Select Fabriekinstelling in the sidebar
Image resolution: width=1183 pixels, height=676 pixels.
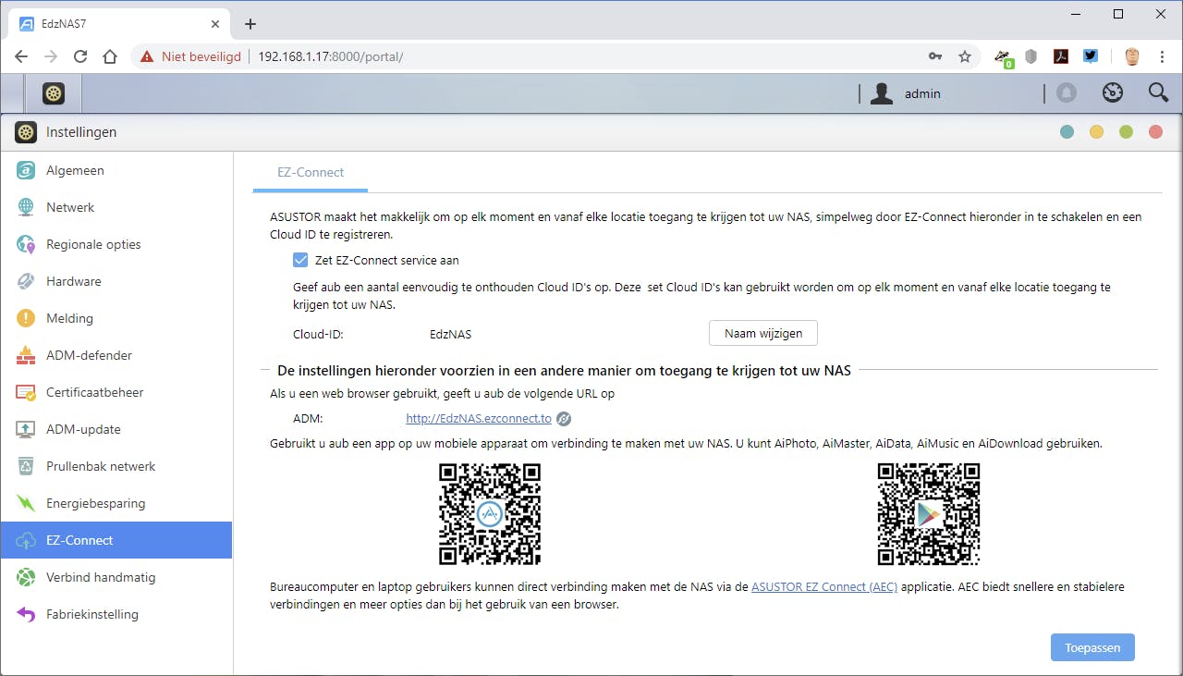(x=116, y=614)
